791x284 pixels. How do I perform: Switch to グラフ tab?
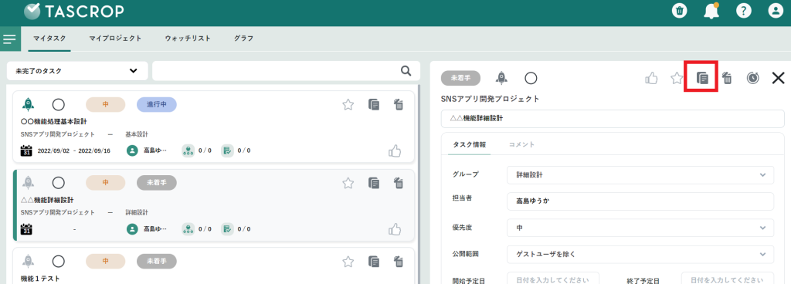point(243,39)
